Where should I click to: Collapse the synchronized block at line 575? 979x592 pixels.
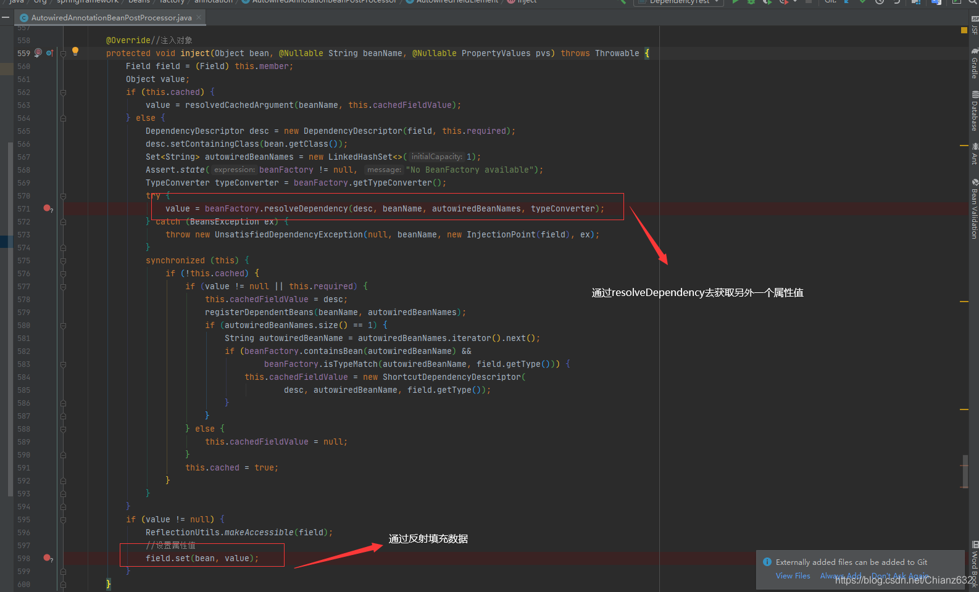point(64,261)
